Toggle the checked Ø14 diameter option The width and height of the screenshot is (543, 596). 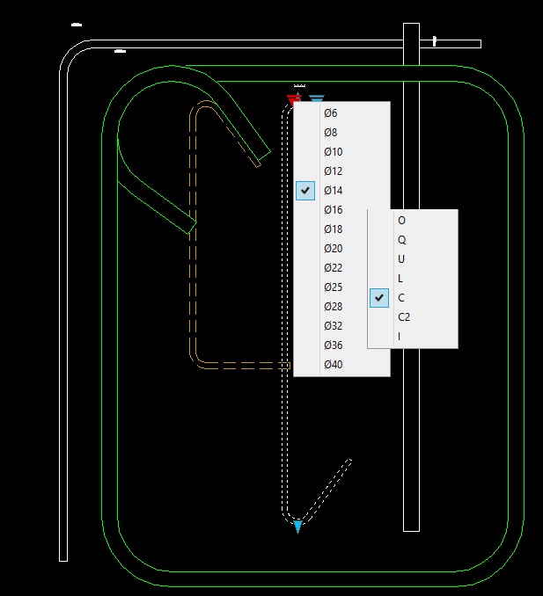point(341,191)
